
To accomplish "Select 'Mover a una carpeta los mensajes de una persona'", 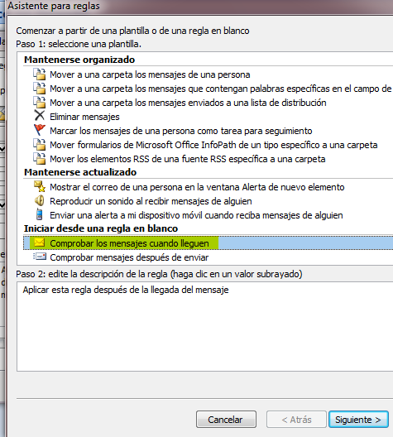I will coord(150,74).
